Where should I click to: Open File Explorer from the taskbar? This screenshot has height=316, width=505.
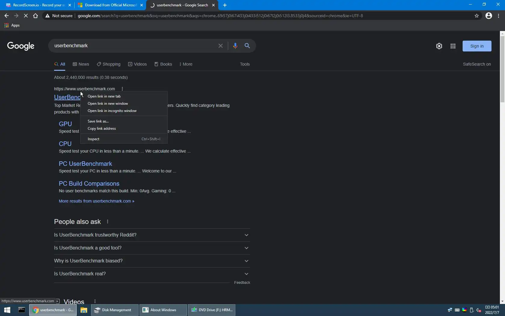point(84,310)
